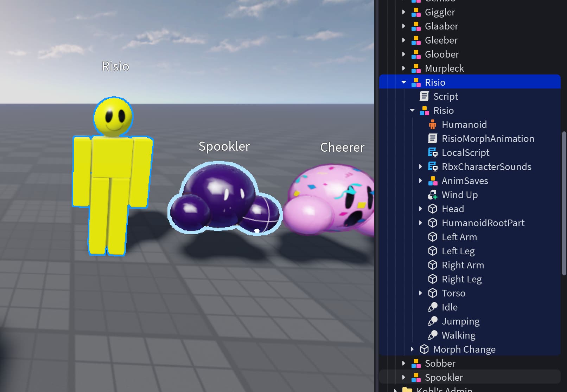The height and width of the screenshot is (392, 567).
Task: Click the RbxCharacterSounds script icon
Action: [x=433, y=167]
